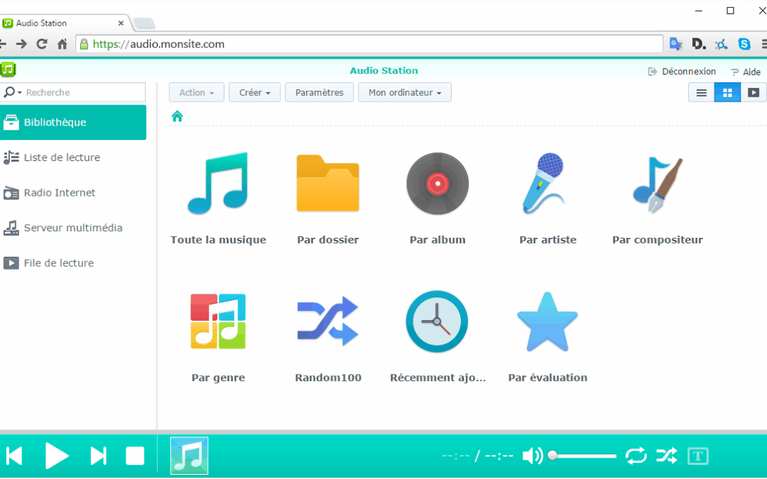Viewport: 767px width, 479px height.
Task: Switch to play queue view button
Action: (x=754, y=92)
